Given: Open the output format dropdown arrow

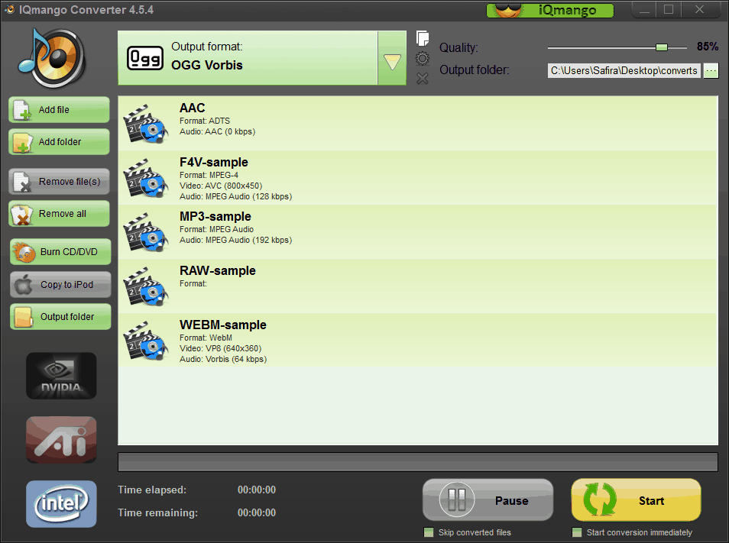Looking at the screenshot, I should [392, 59].
